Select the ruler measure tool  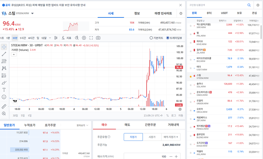[4, 106]
